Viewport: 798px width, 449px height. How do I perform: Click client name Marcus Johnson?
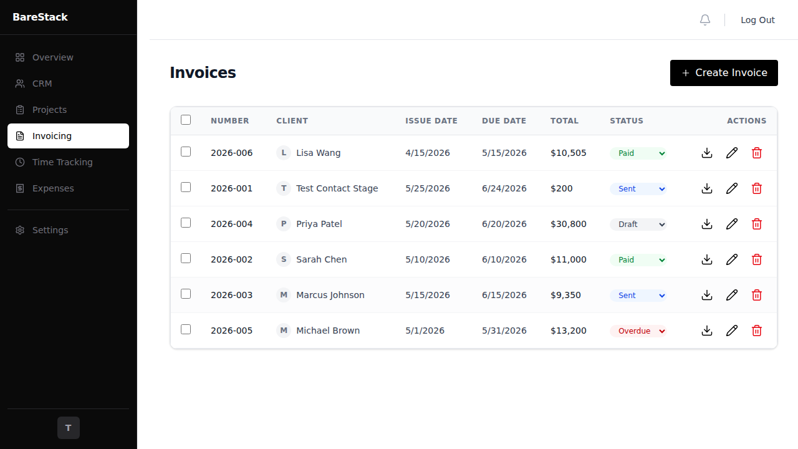[x=330, y=295]
